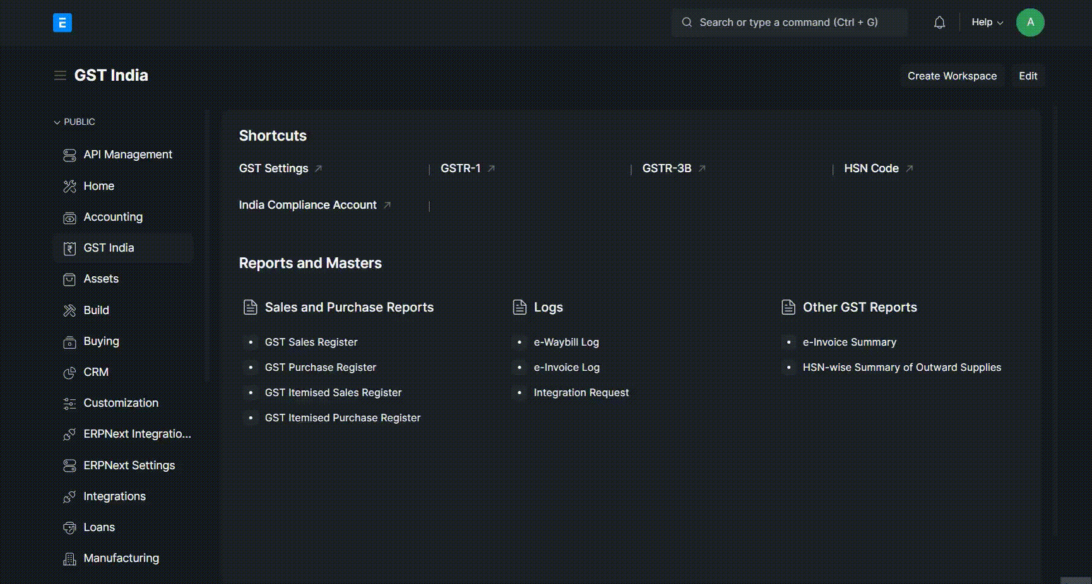
Task: Click the ERPNext Settings sidebar icon
Action: coord(69,466)
